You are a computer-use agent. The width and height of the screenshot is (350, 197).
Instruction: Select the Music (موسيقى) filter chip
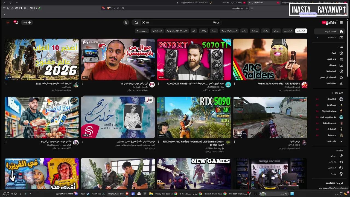(276, 31)
